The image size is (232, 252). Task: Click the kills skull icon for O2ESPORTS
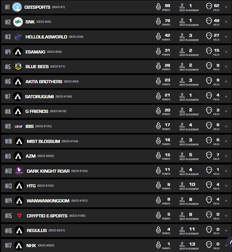point(209,6)
